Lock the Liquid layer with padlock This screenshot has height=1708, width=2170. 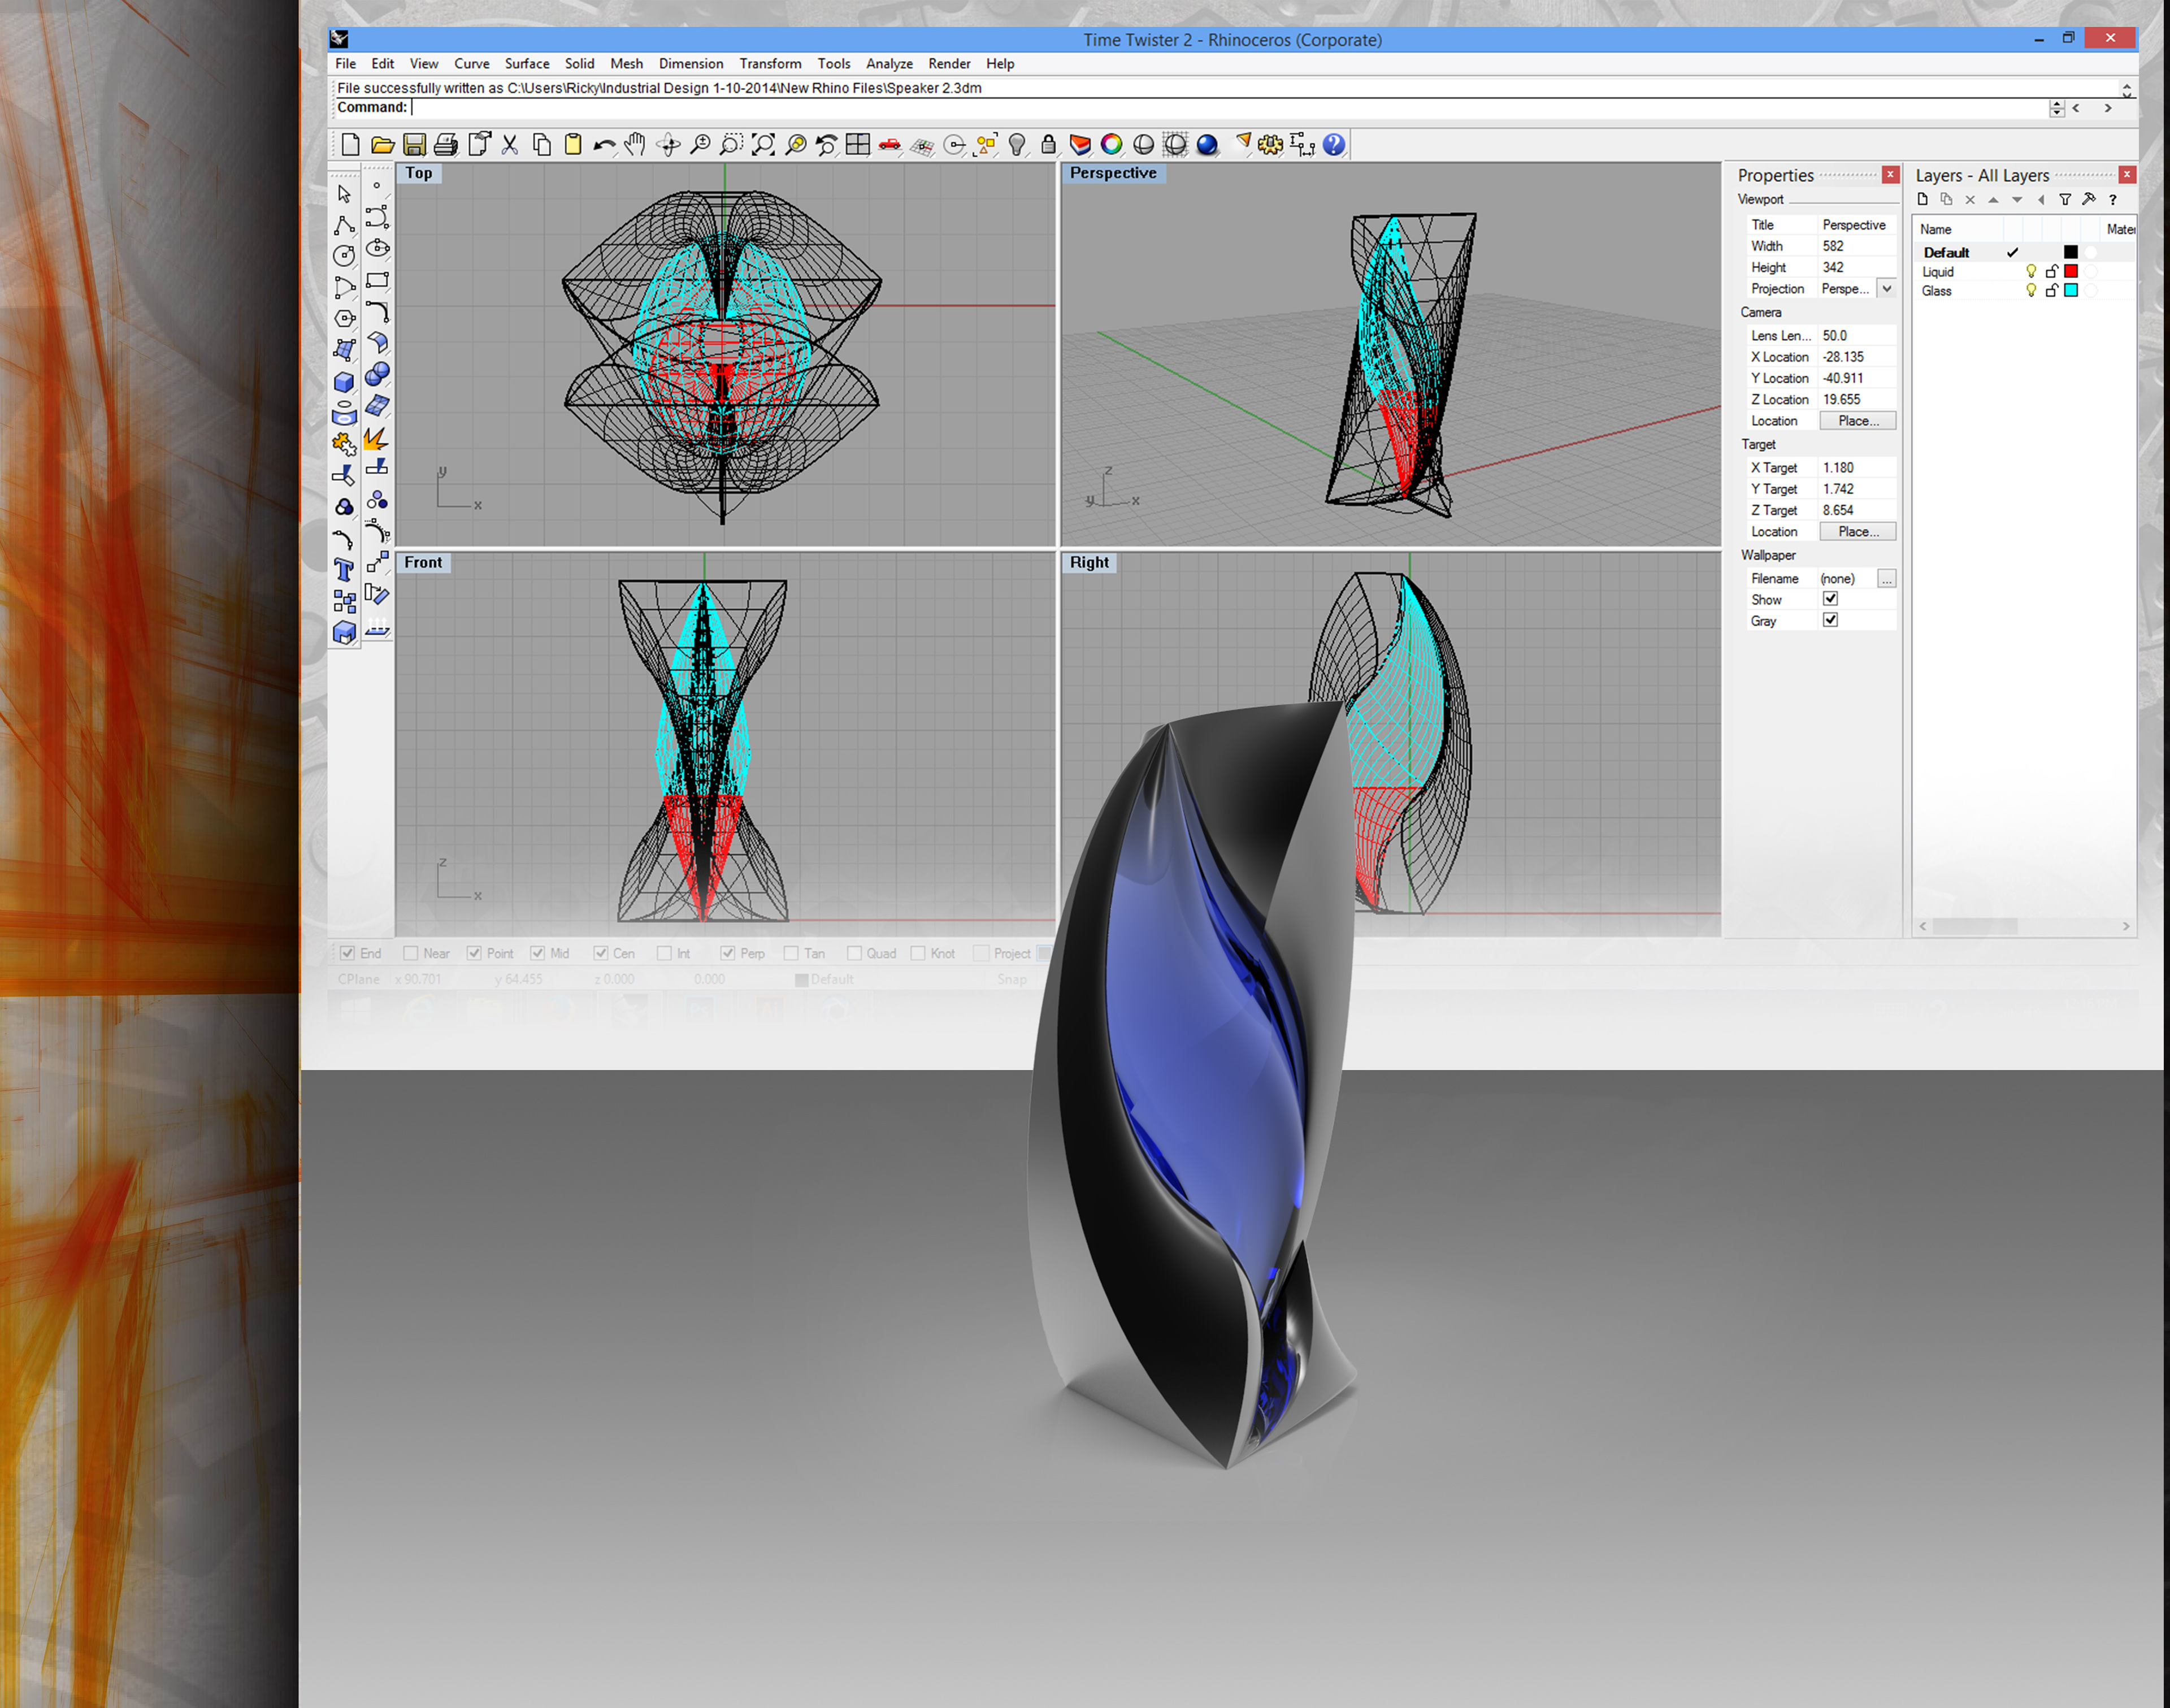pos(2052,271)
